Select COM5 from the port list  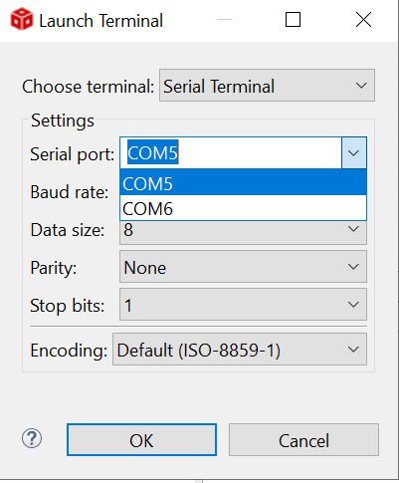coord(243,183)
